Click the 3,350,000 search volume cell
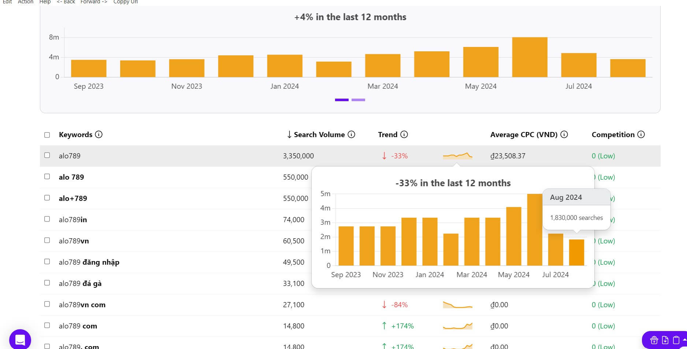 click(x=298, y=156)
